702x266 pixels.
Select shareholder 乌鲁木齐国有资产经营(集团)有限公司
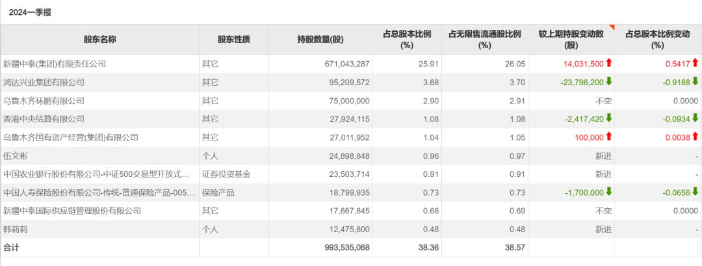click(x=71, y=137)
